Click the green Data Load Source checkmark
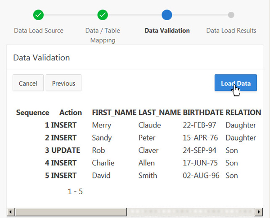 pyautogui.click(x=39, y=15)
